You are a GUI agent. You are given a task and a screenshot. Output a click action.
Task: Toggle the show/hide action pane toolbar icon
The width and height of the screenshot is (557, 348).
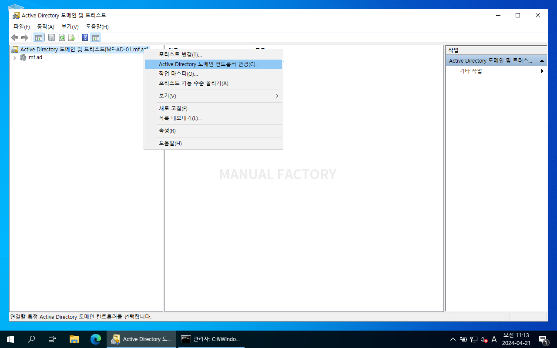click(96, 37)
